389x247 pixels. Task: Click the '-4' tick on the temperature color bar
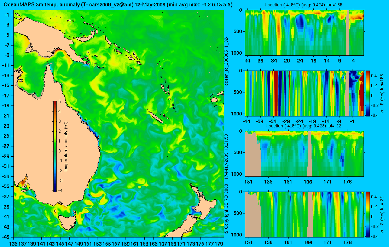(x=60, y=191)
